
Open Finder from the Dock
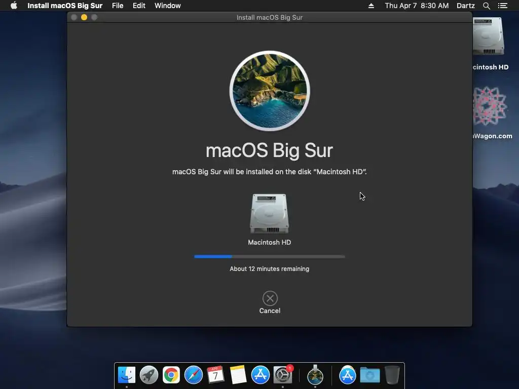pos(126,375)
